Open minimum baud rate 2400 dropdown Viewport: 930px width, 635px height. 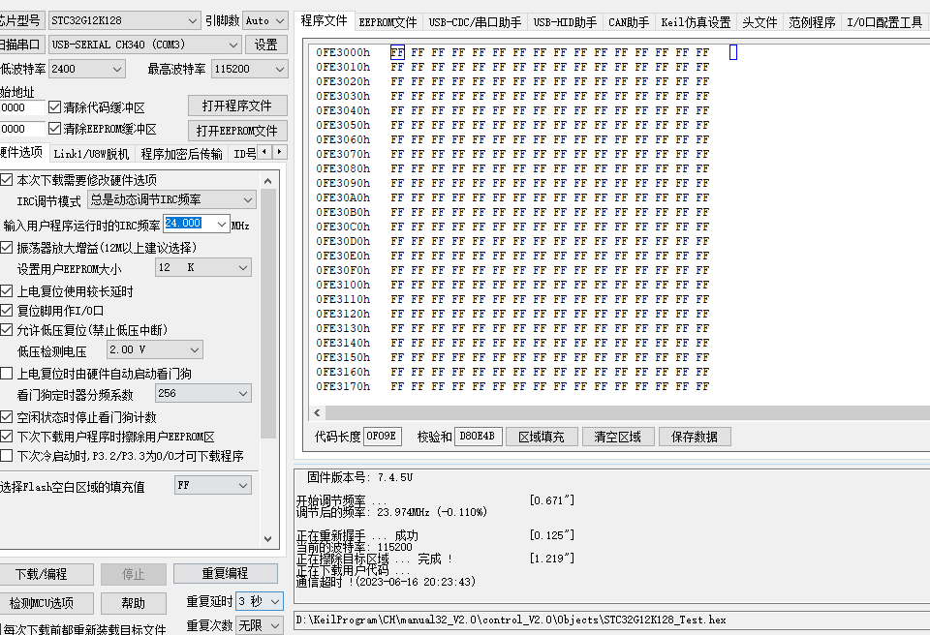point(86,69)
